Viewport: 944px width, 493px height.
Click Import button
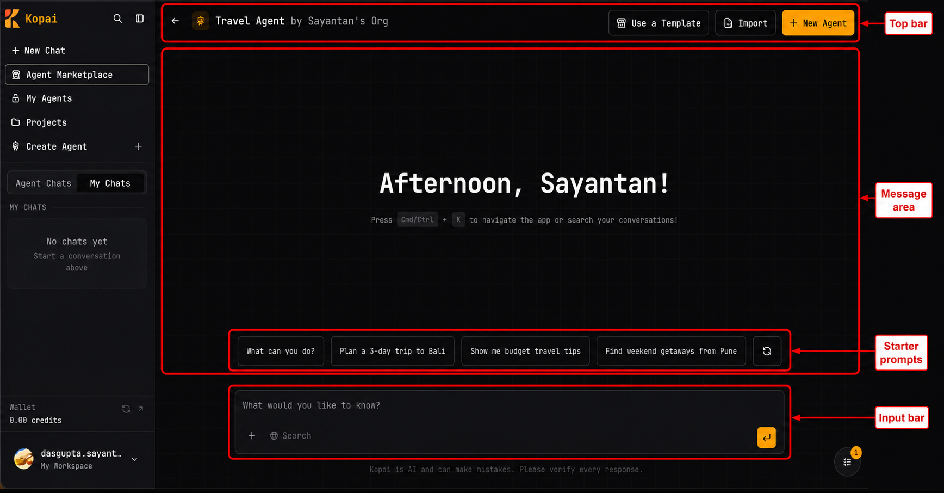click(x=746, y=23)
